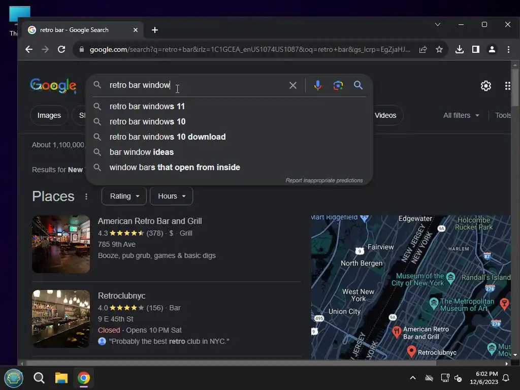Click the page vertical scrollbar

[x=515, y=87]
